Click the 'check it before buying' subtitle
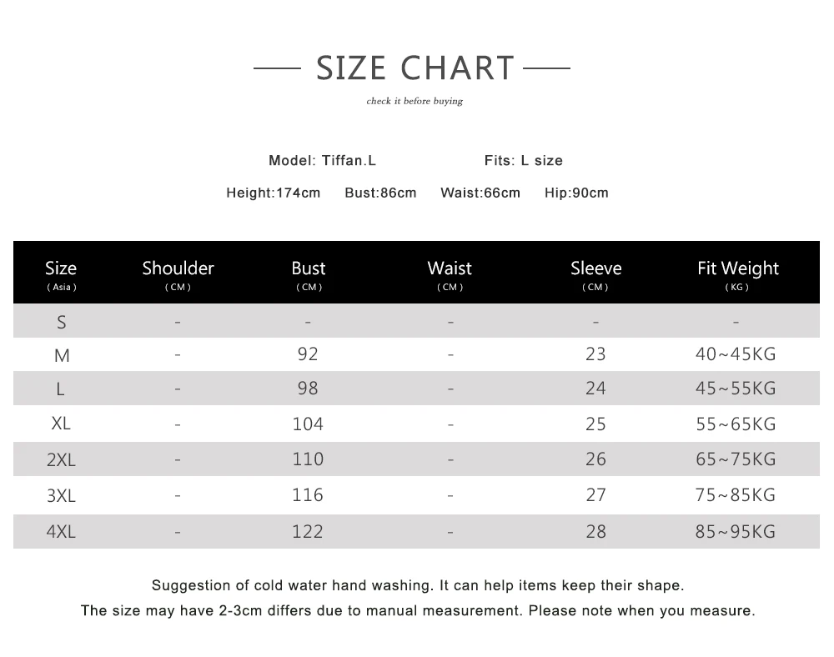Screen dimensions: 834x657 414,101
